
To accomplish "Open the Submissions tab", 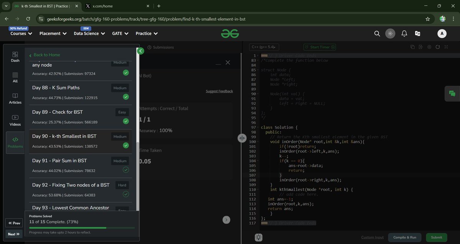I will point(161,47).
